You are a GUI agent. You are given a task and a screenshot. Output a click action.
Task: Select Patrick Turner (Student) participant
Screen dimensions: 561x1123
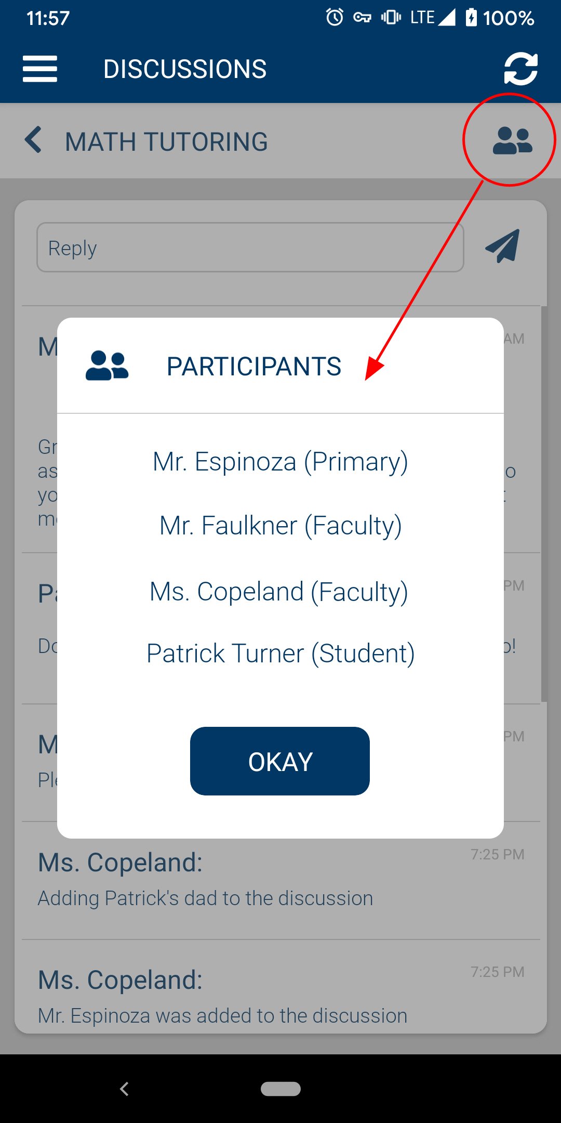point(280,653)
